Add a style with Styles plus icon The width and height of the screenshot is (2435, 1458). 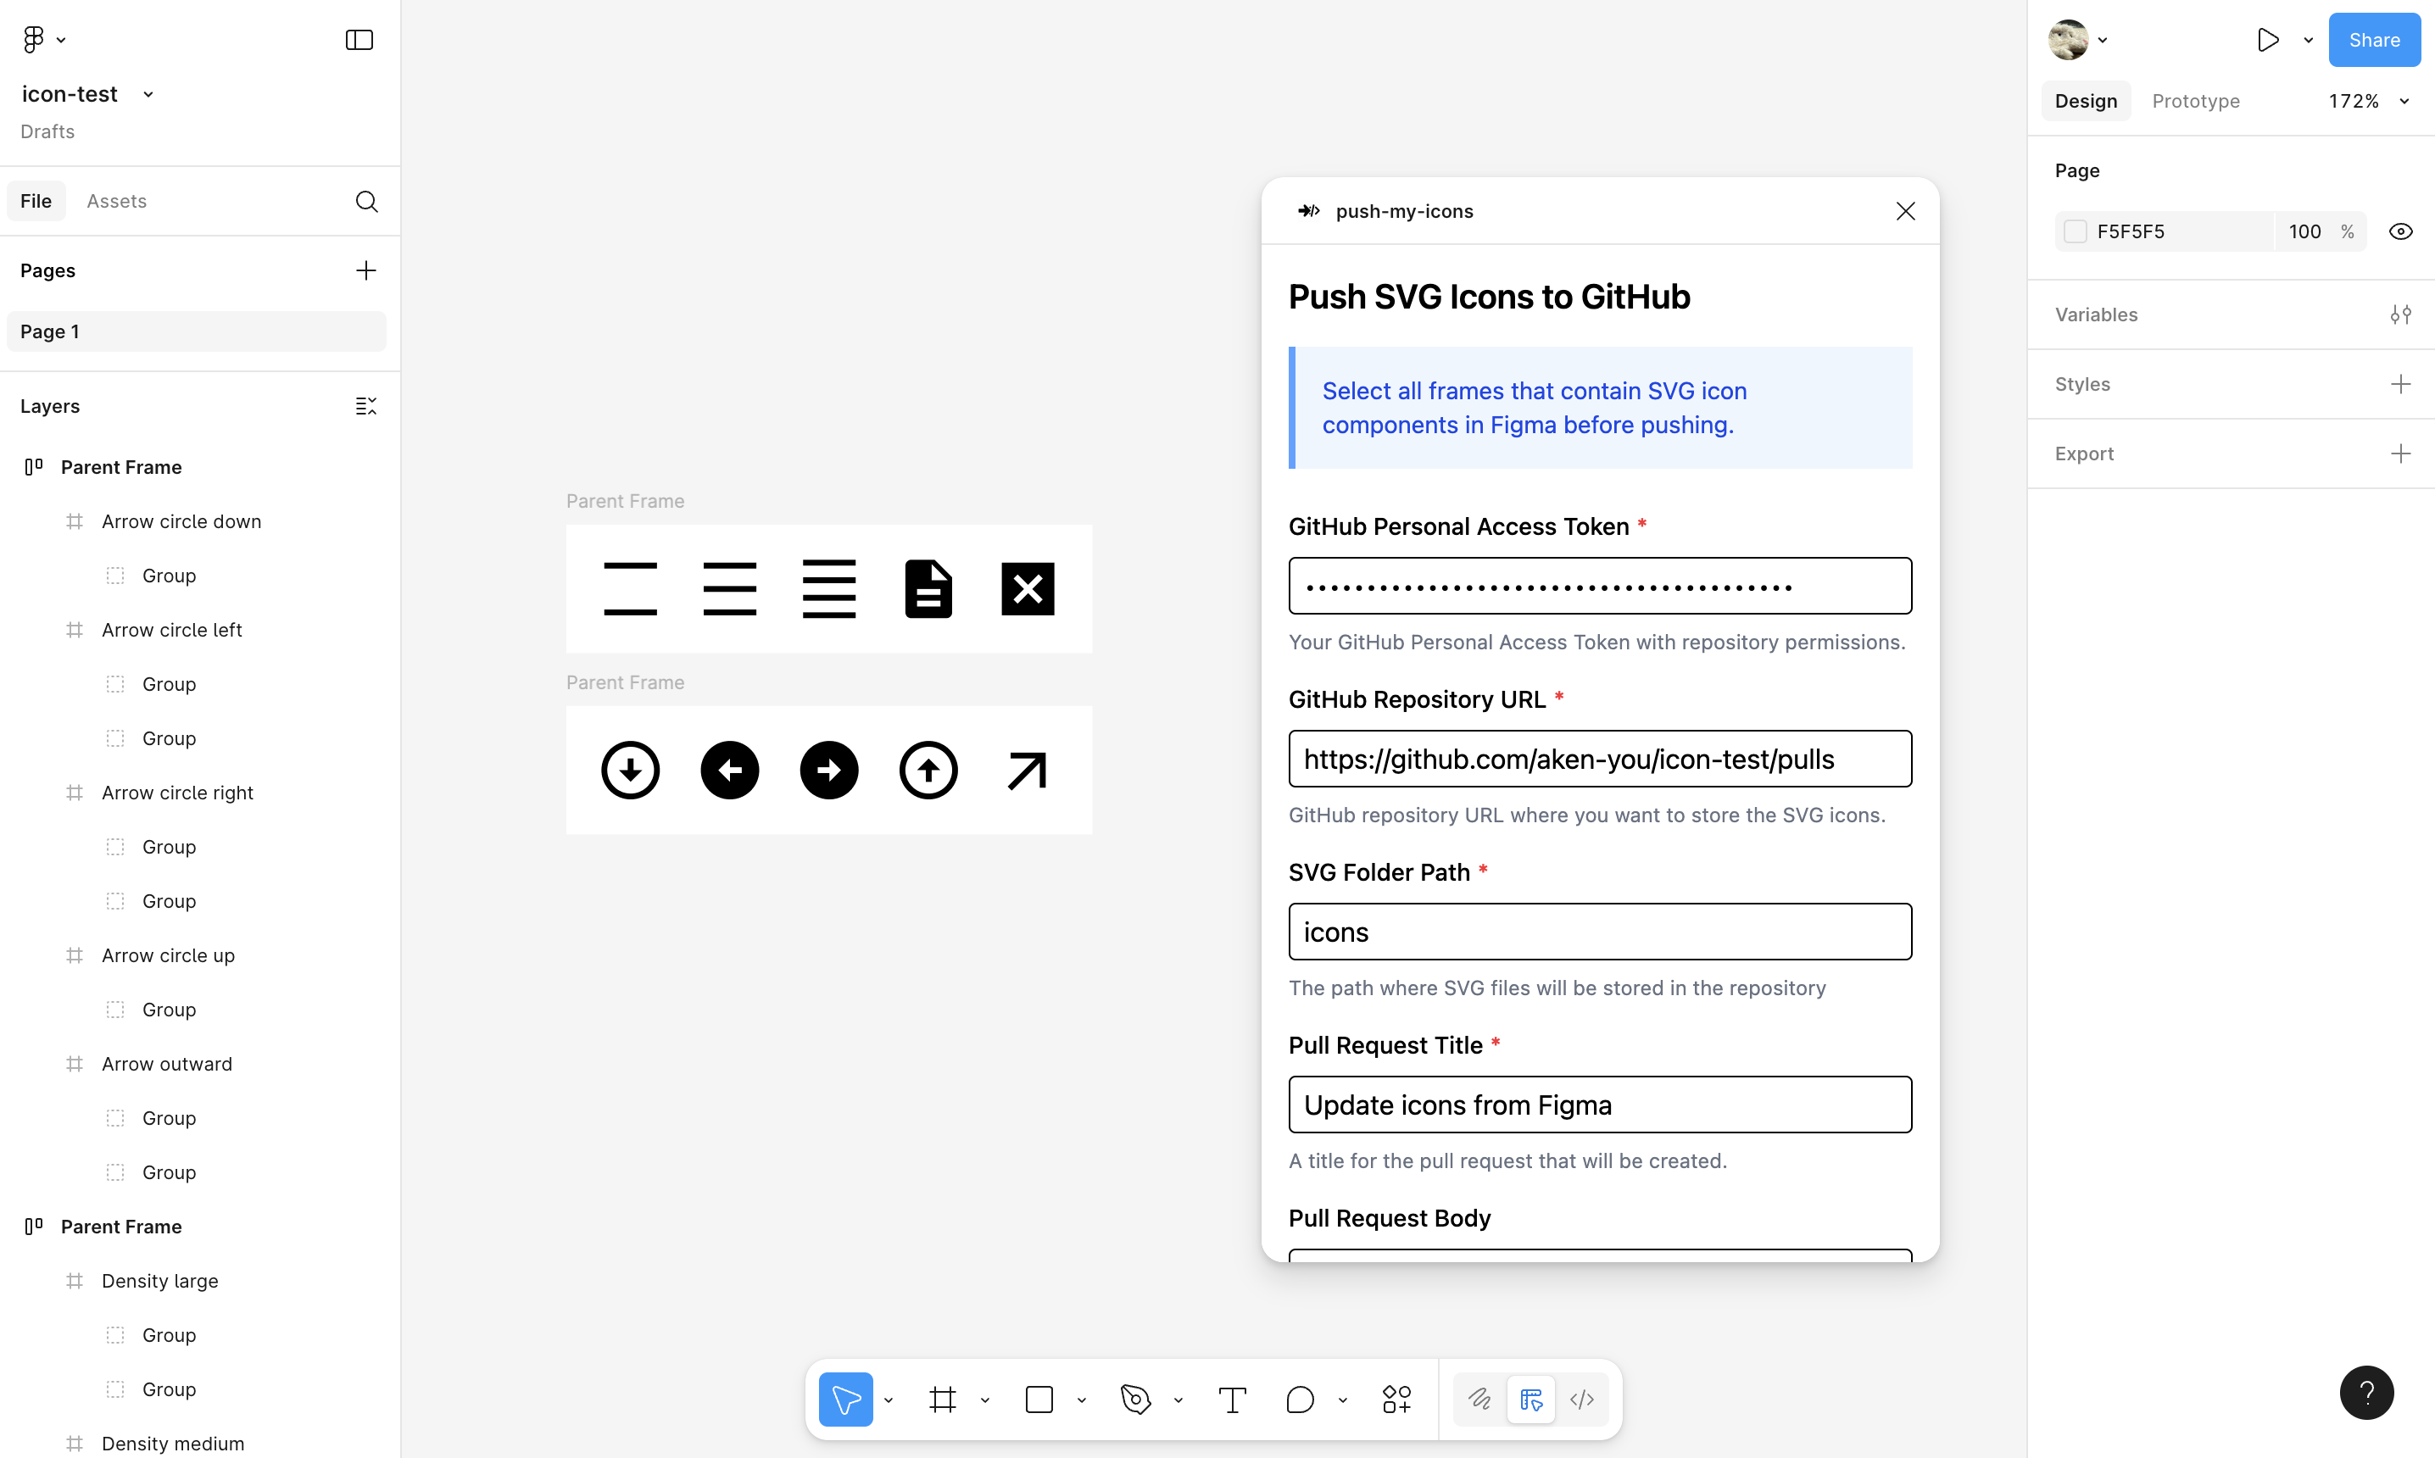point(2400,384)
